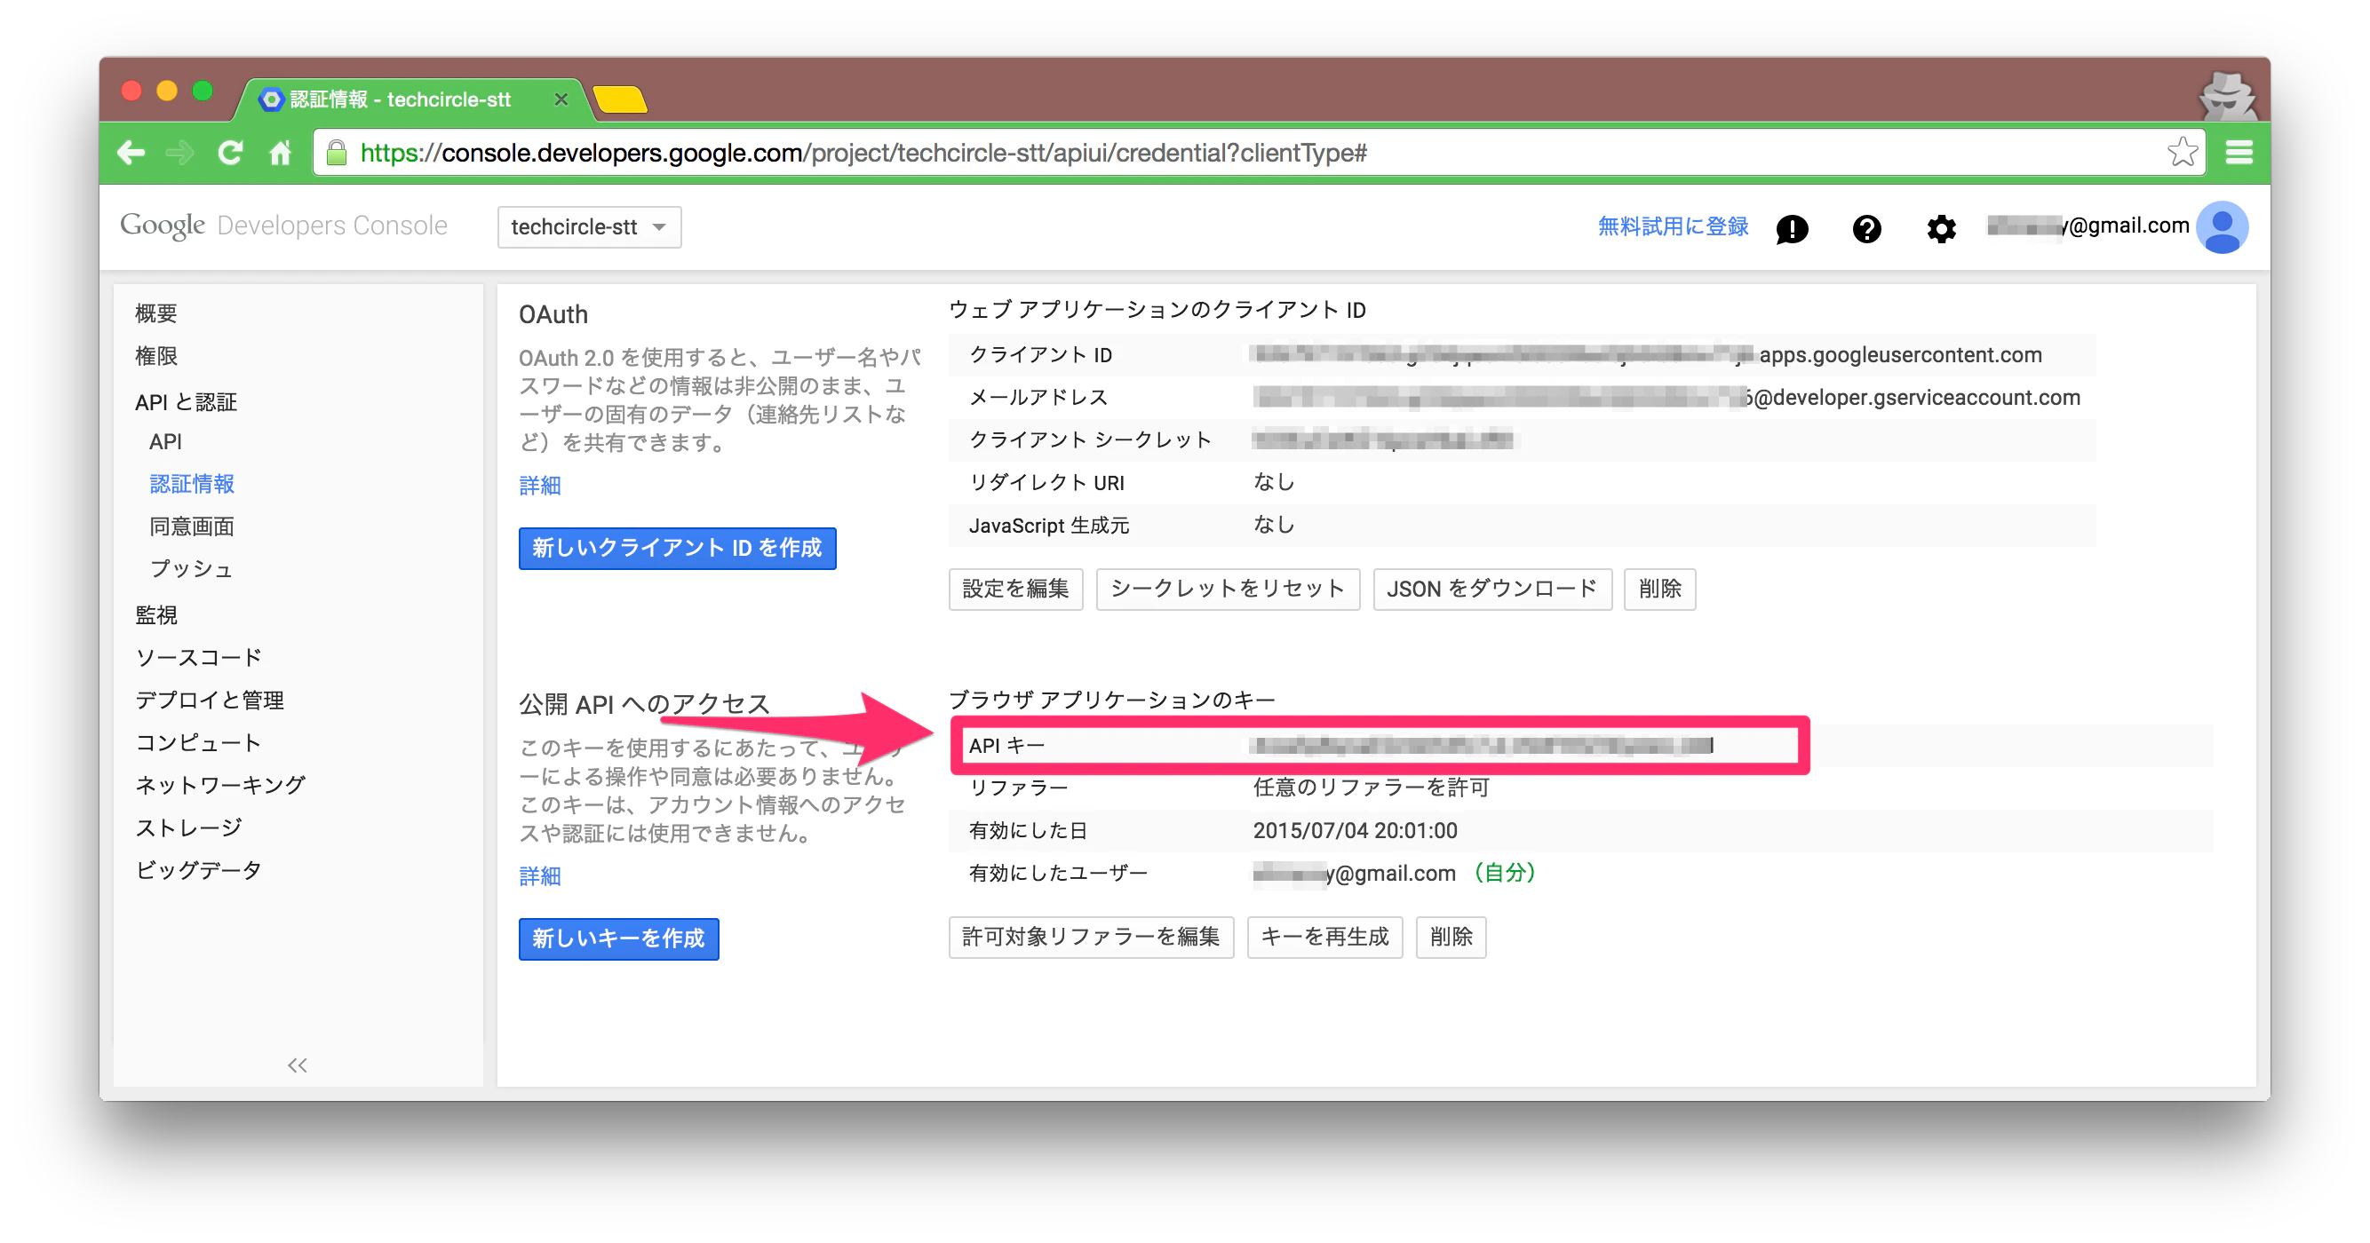
Task: Click キーを再生成 button
Action: click(x=1324, y=937)
